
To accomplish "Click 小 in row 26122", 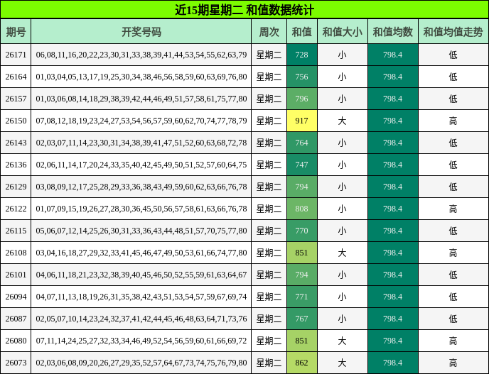I will pos(342,209).
